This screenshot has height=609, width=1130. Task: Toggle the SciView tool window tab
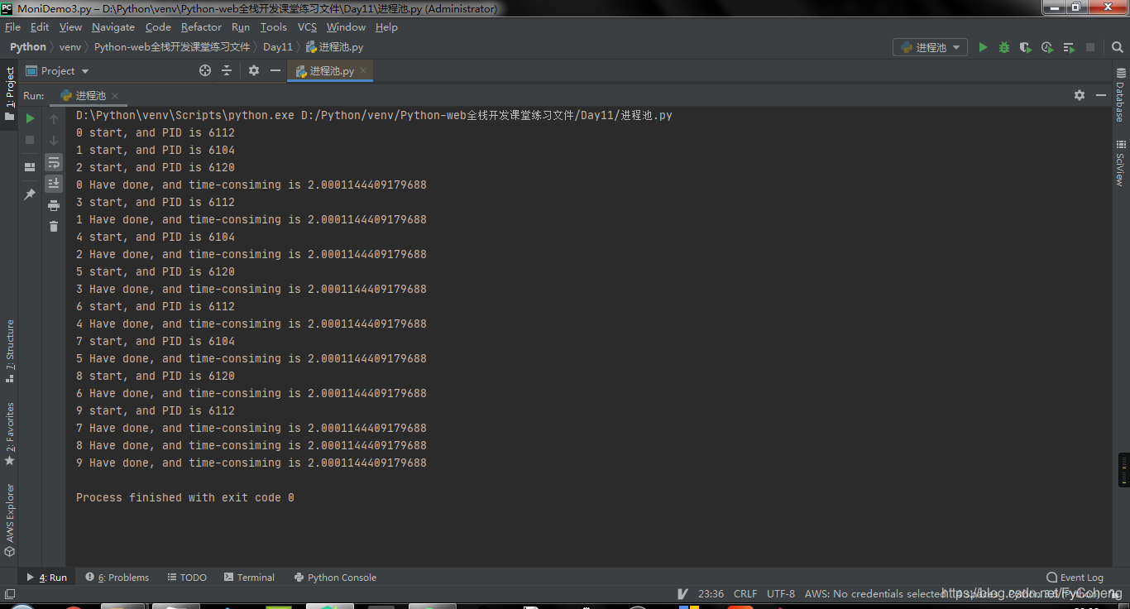click(1121, 162)
